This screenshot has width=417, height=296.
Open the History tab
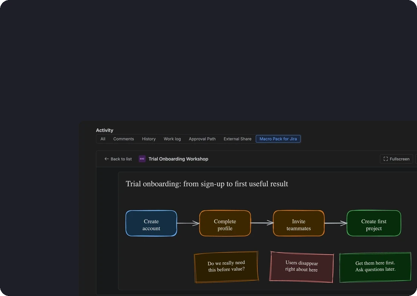pos(149,139)
